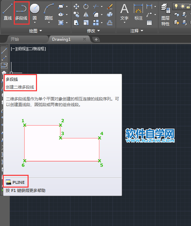Image resolution: width=191 pixels, height=226 pixels.
Task: Select the 多段线 polyline tool in the ribbon
Action: pyautogui.click(x=21, y=12)
